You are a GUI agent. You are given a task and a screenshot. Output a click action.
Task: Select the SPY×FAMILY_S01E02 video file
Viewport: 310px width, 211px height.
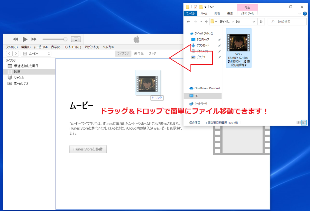[239, 48]
